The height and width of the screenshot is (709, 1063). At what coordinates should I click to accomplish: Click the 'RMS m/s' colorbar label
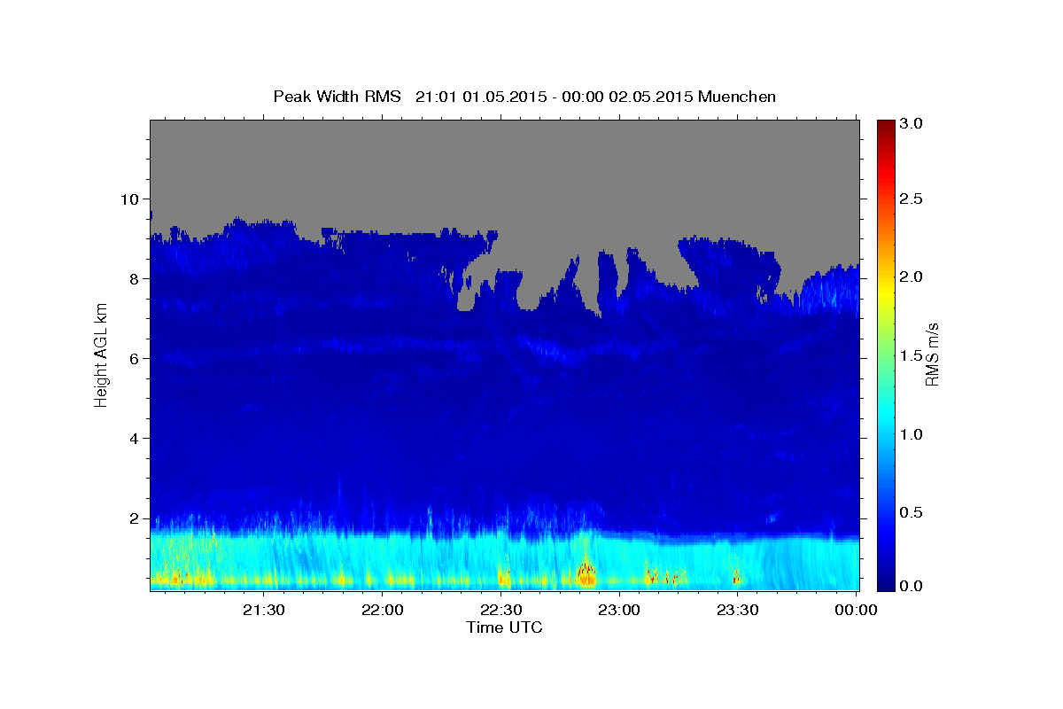931,354
